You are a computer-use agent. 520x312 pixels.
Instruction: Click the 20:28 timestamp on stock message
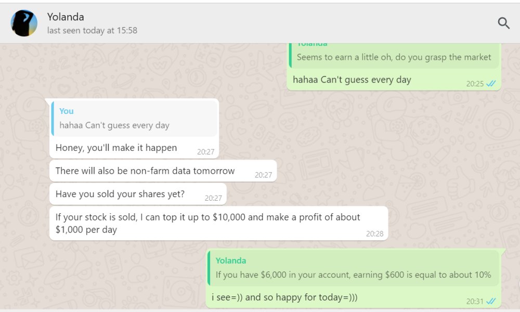point(375,234)
